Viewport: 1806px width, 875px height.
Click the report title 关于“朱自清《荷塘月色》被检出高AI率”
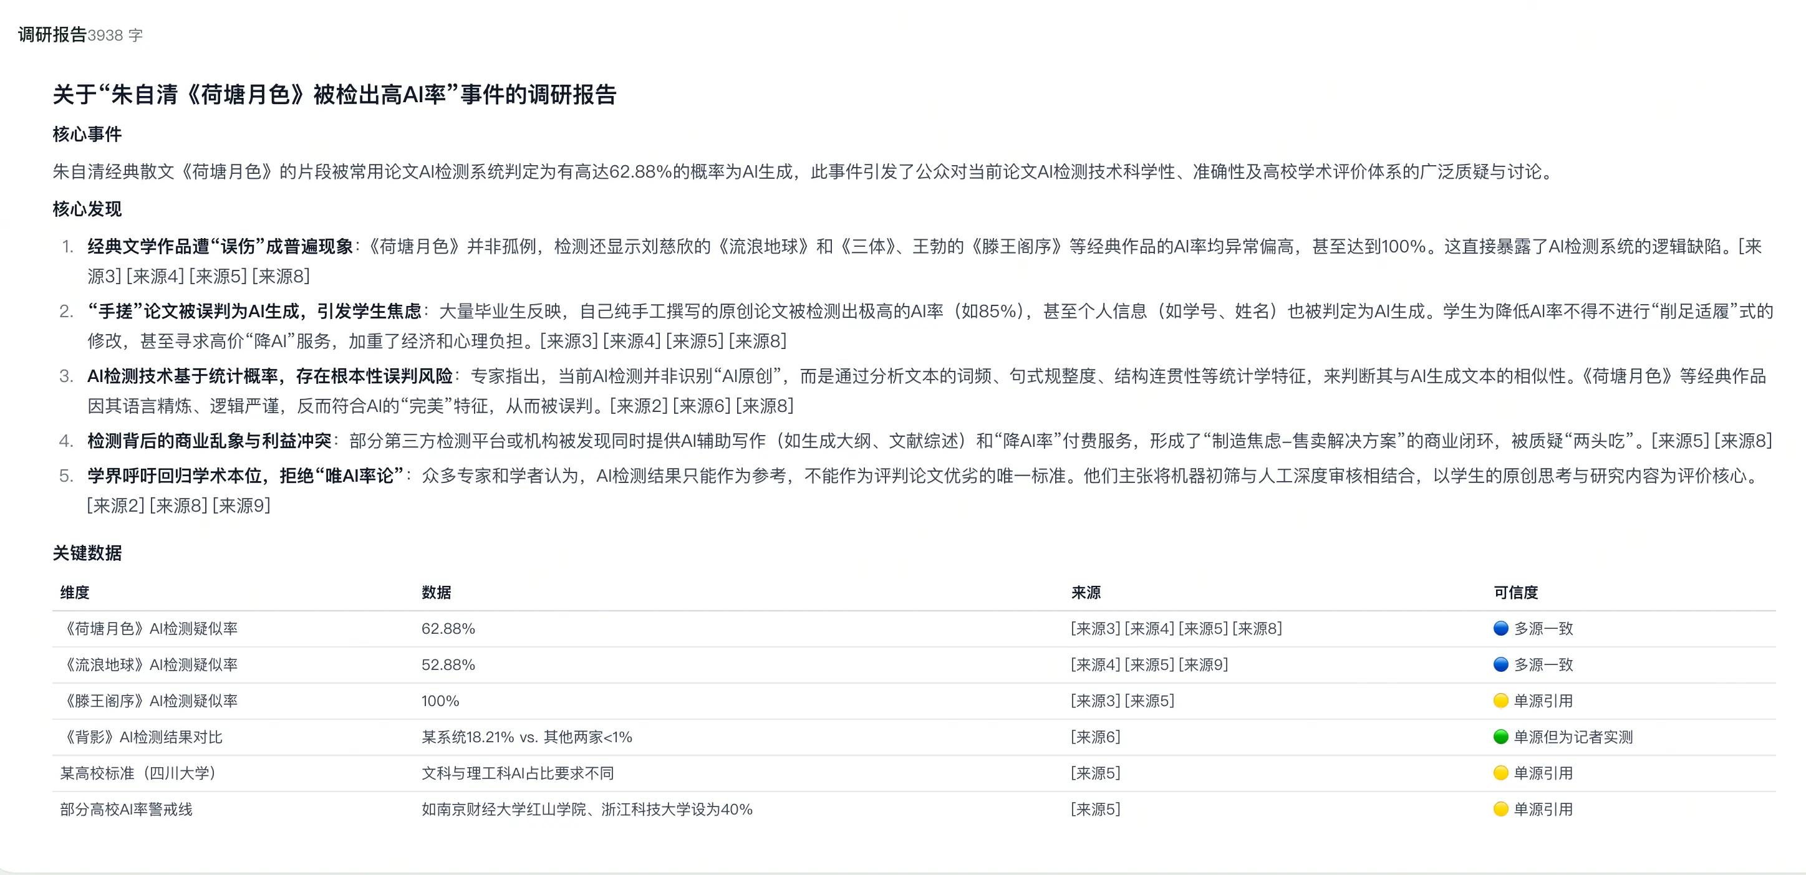334,94
